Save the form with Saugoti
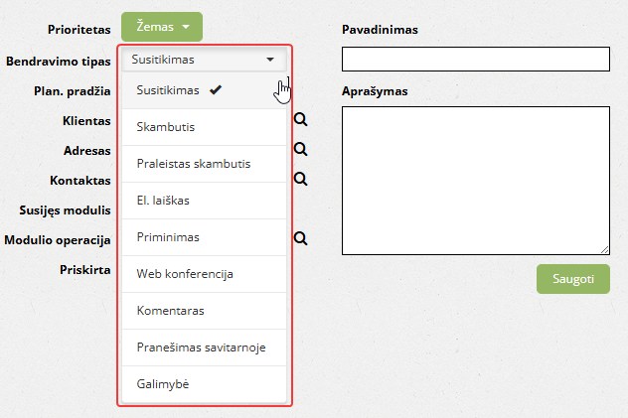This screenshot has width=628, height=418. (x=573, y=279)
